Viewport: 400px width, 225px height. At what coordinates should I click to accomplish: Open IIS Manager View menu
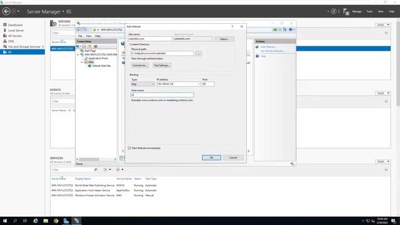coord(89,36)
